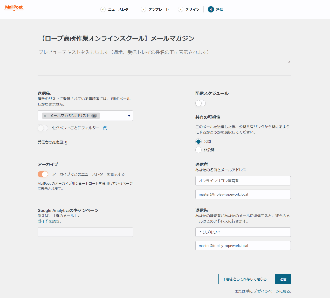Edit the newsletter subject line field
This screenshot has width=330, height=298.
coord(164,38)
